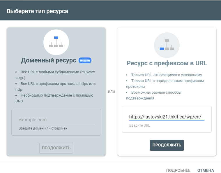Viewport: 221px width, 173px height.
Task: Click the URL-prefix resource hierarchy icon
Action: (x=167, y=45)
